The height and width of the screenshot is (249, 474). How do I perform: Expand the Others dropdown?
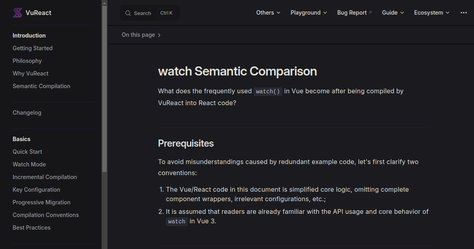[268, 13]
